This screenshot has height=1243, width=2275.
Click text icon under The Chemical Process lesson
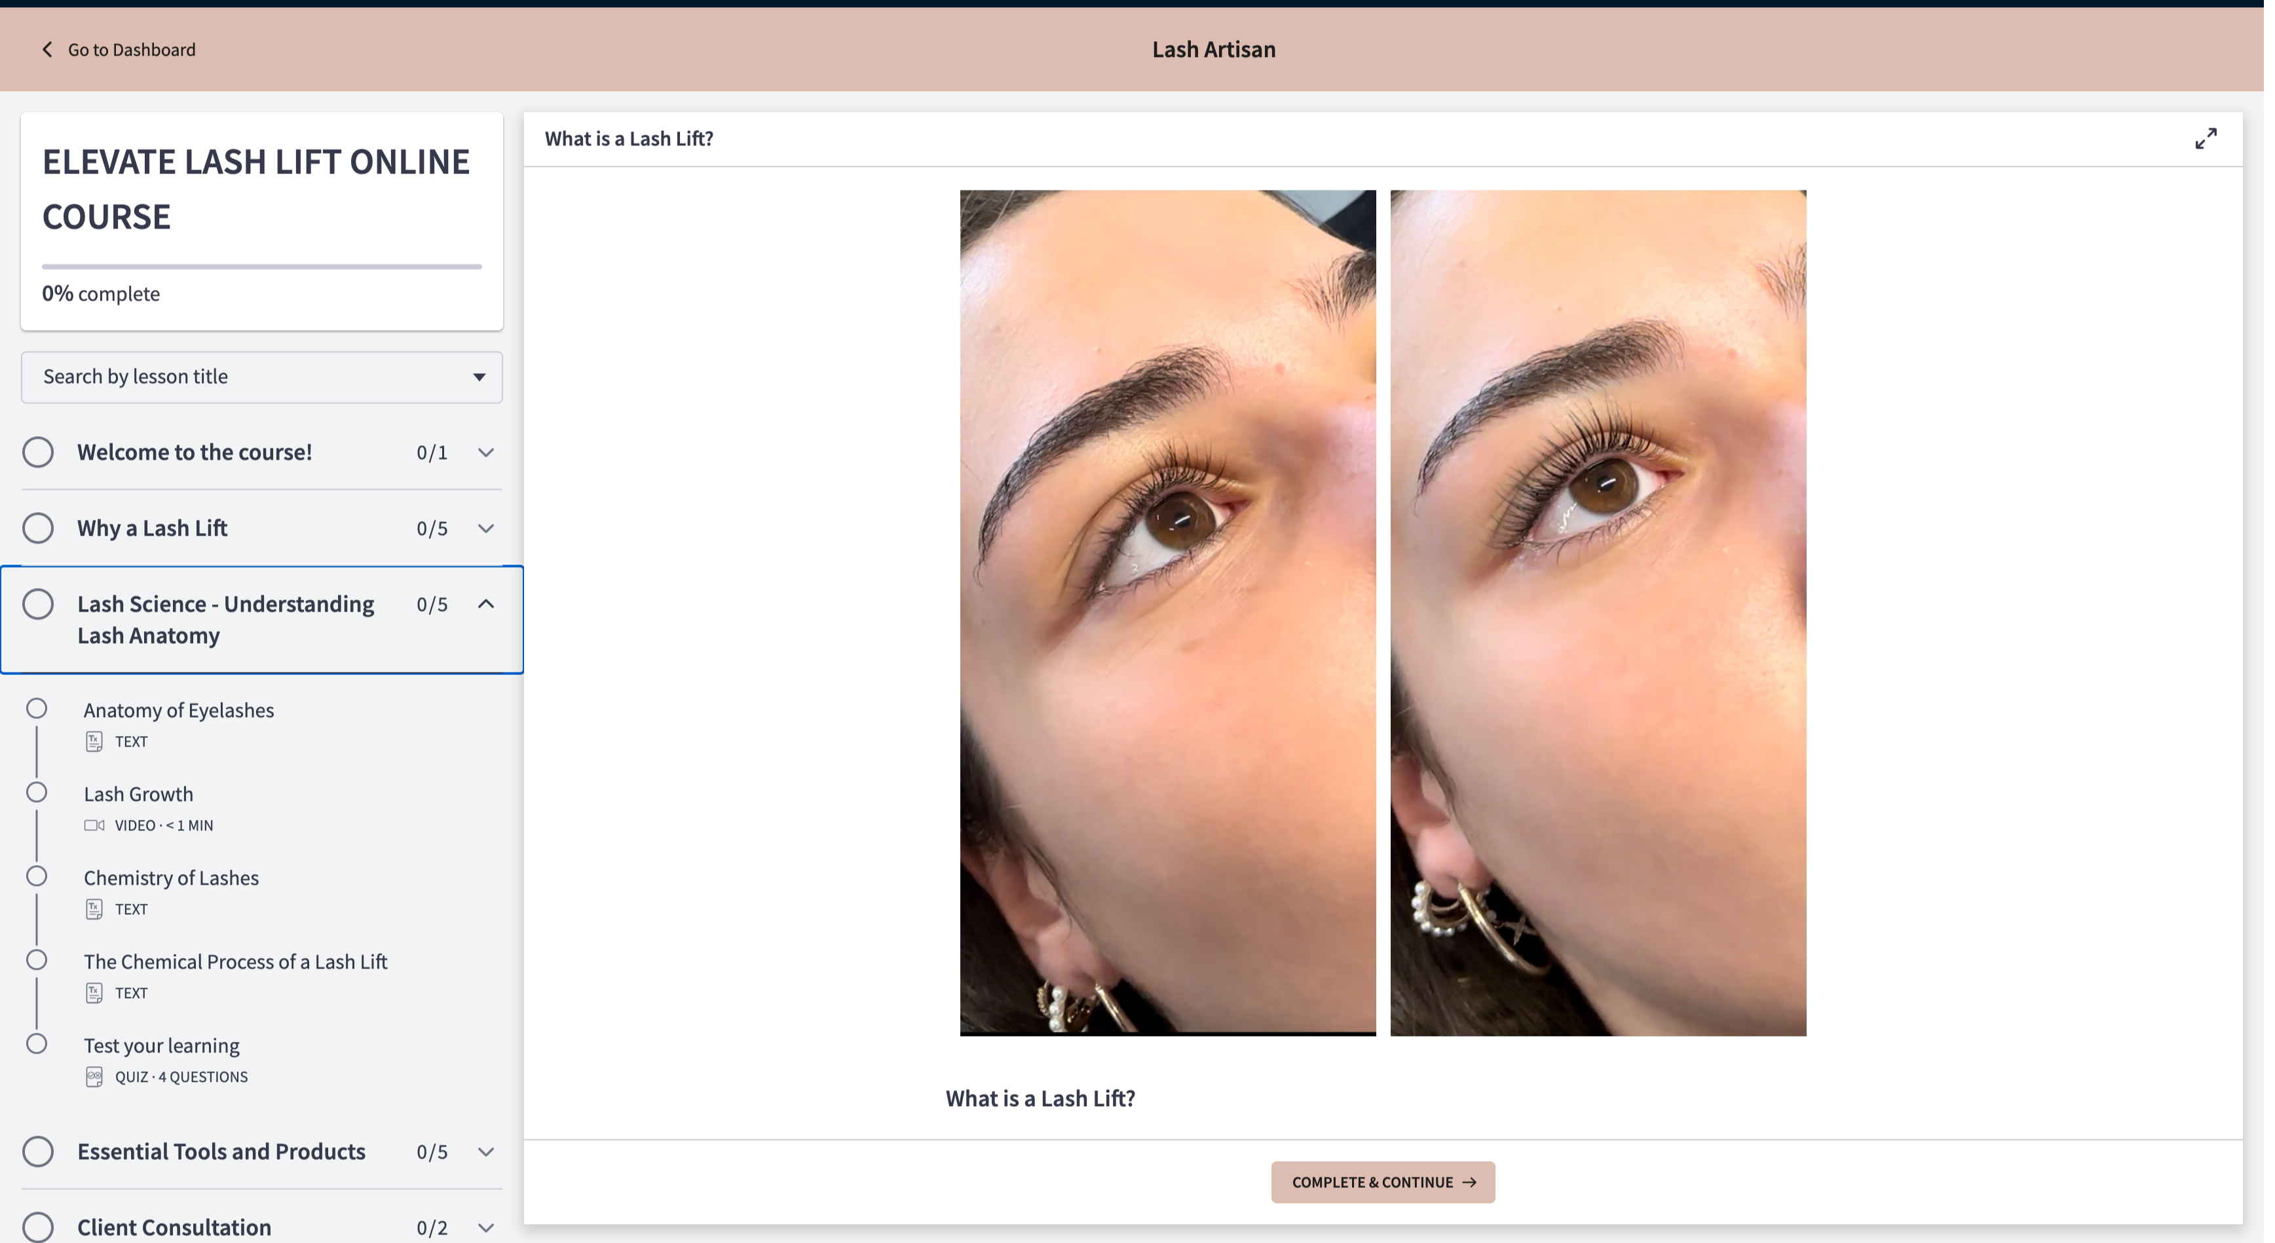coord(94,993)
